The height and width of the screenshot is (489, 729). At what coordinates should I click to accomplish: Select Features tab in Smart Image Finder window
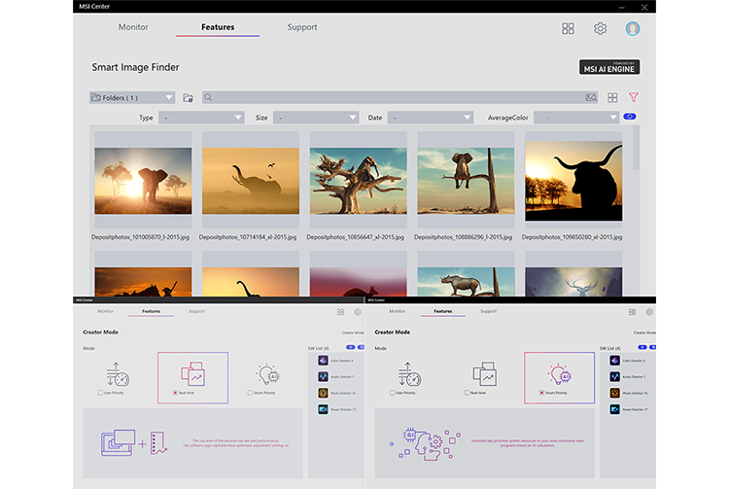point(218,27)
